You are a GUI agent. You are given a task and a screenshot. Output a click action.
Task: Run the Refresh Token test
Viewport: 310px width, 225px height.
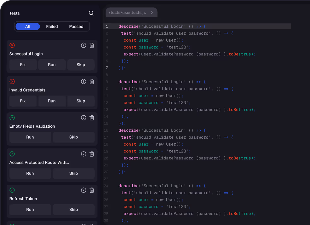[x=30, y=209]
